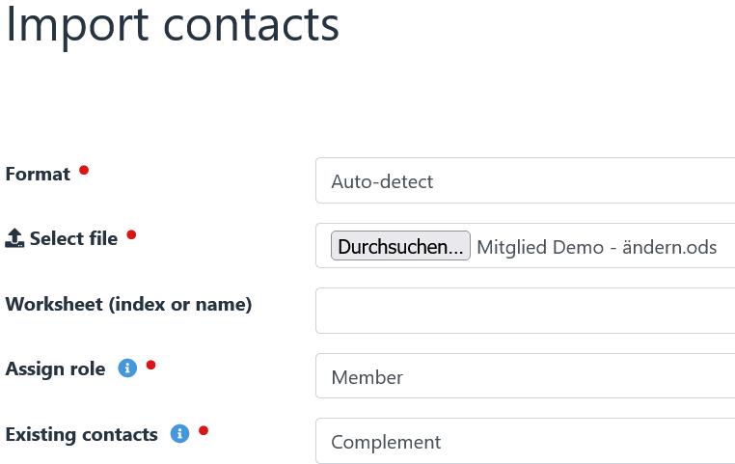
Task: Click the red required dot beside Existing contacts
Action: (203, 430)
